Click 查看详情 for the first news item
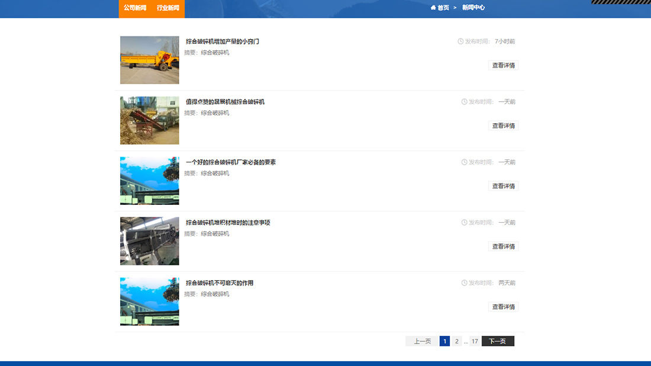Image resolution: width=651 pixels, height=366 pixels. pyautogui.click(x=502, y=65)
